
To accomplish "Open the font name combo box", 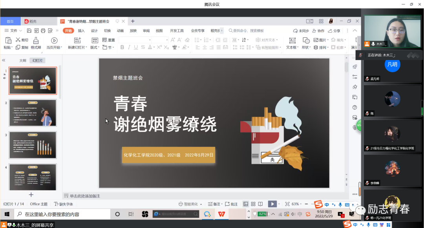I will pyautogui.click(x=135, y=40).
